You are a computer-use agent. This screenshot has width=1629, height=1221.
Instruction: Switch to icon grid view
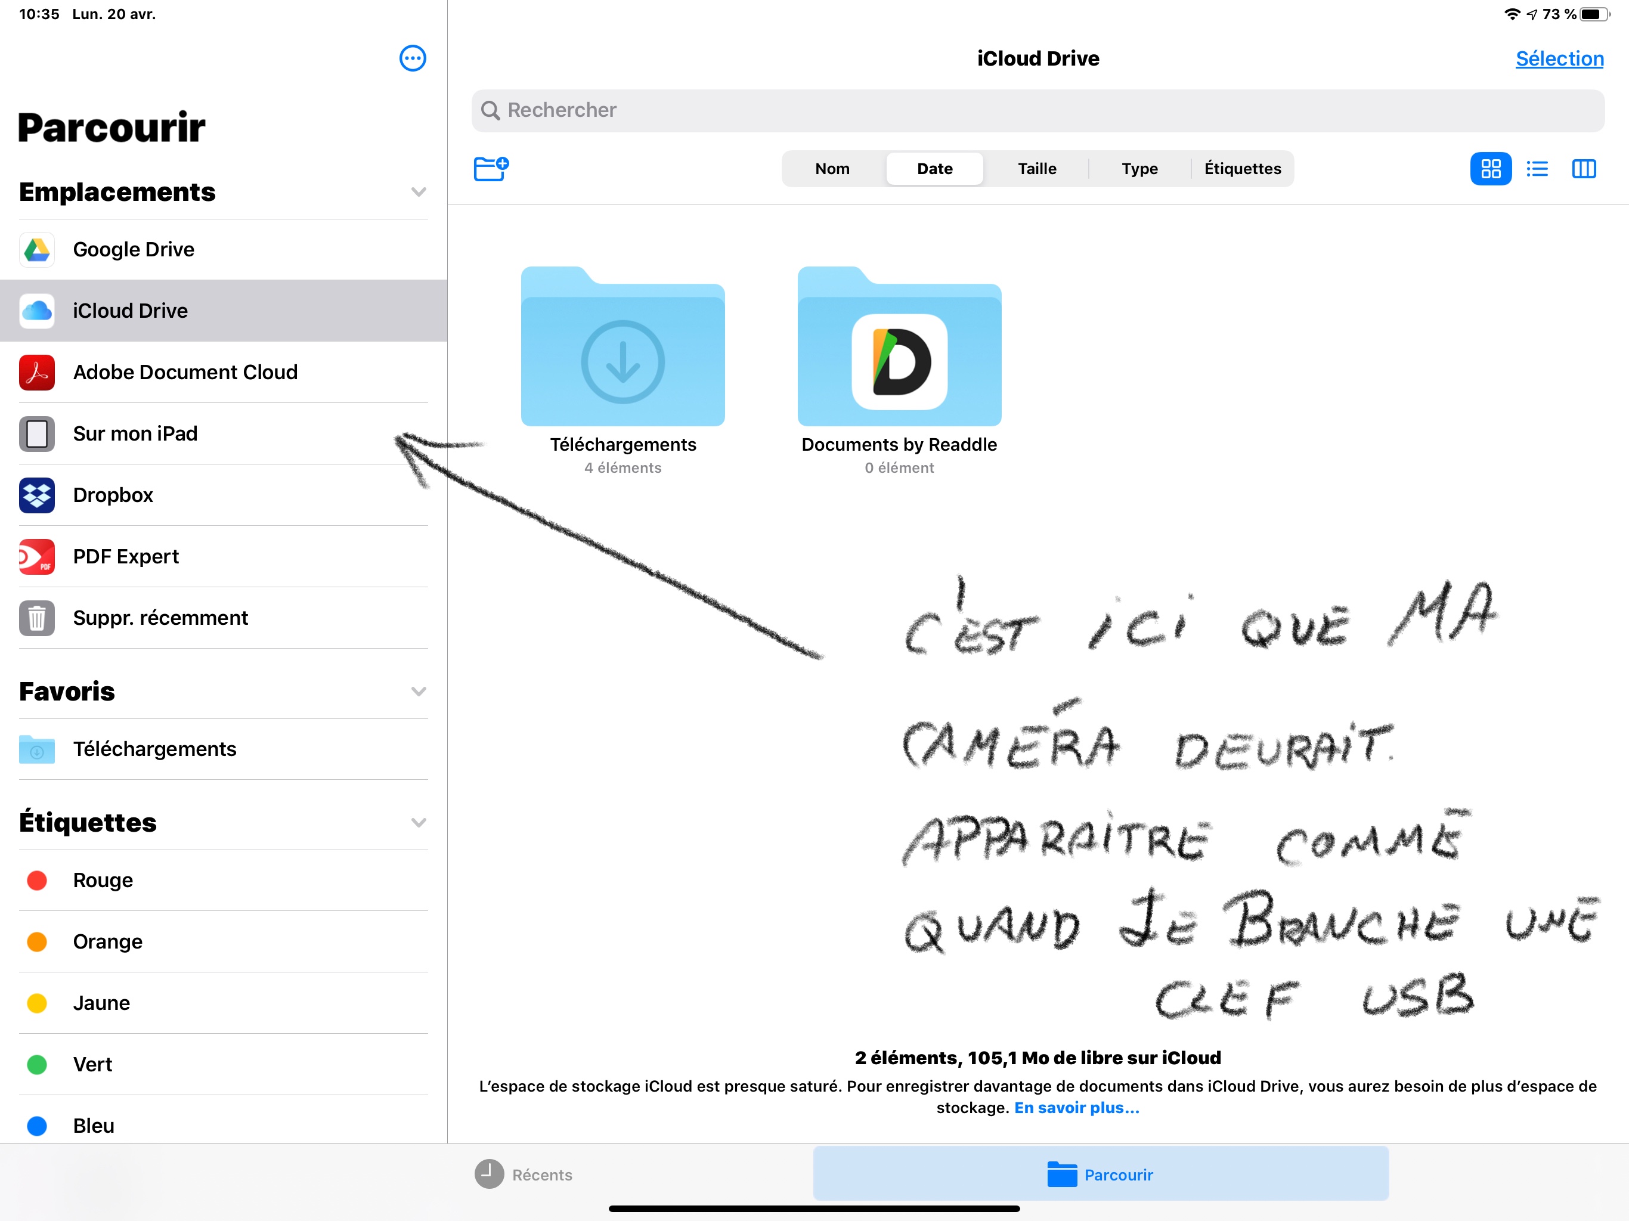point(1490,169)
